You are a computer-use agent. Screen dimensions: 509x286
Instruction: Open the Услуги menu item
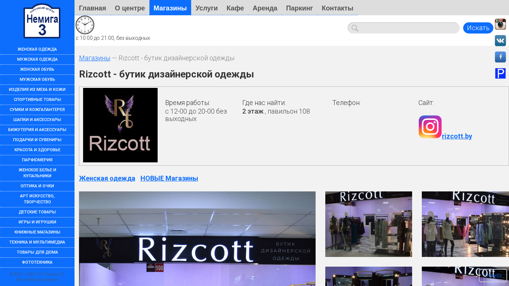pos(206,8)
